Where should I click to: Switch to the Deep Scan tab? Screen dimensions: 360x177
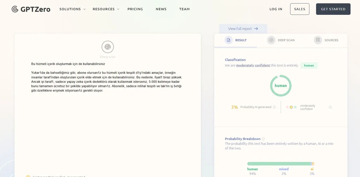281,40
